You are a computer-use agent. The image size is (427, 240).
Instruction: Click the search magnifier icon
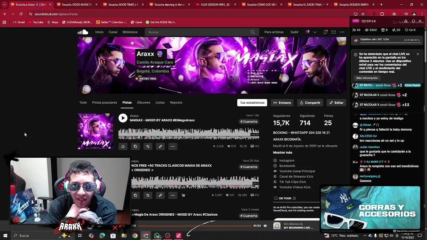[253, 32]
